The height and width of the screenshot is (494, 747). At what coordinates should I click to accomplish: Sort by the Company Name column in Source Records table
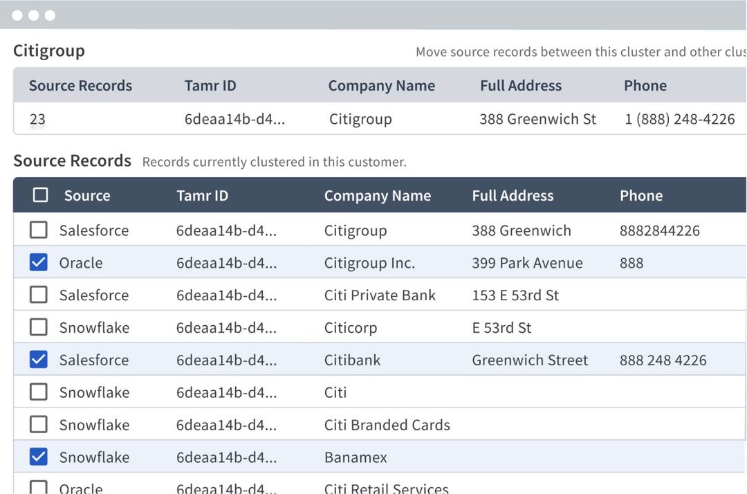pyautogui.click(x=378, y=196)
